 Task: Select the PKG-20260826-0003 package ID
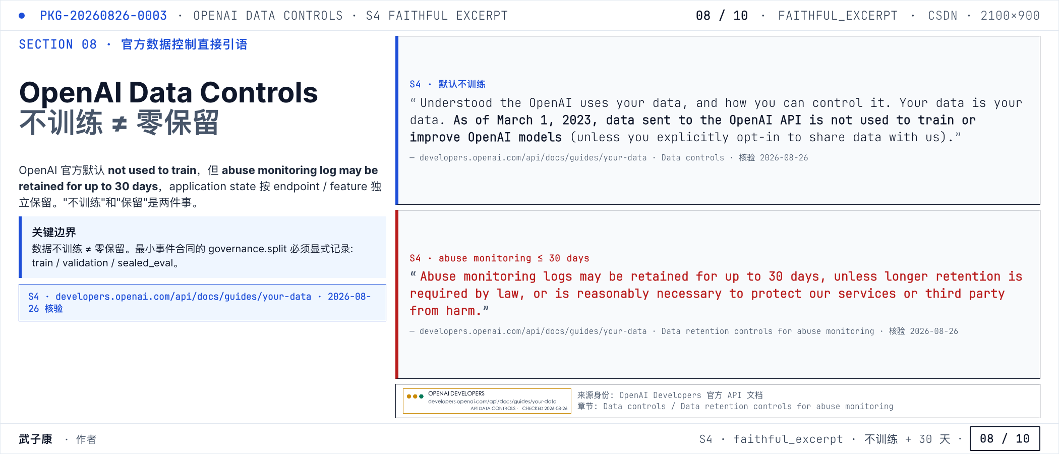pyautogui.click(x=103, y=16)
